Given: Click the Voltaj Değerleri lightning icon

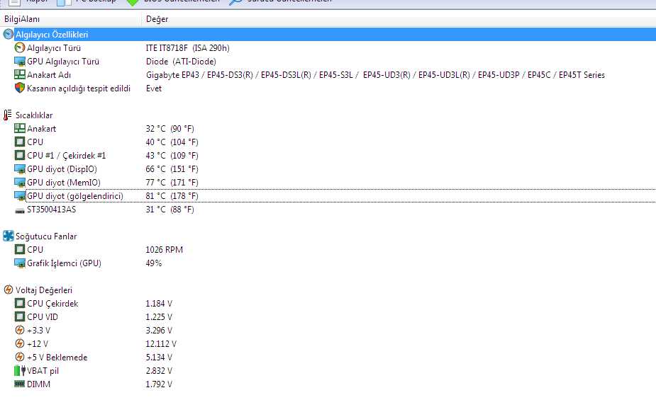Looking at the screenshot, I should pos(8,290).
